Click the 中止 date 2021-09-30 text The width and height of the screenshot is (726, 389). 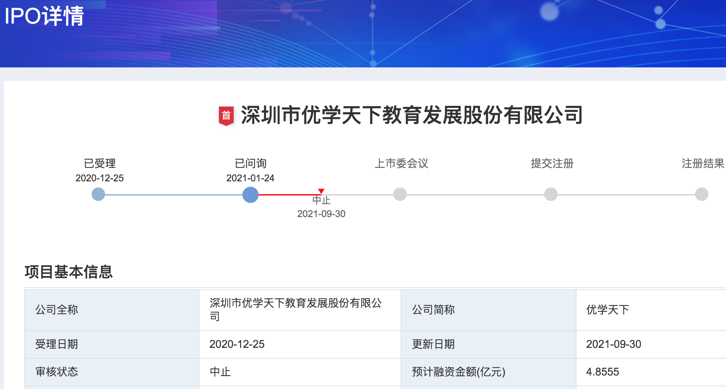(321, 214)
